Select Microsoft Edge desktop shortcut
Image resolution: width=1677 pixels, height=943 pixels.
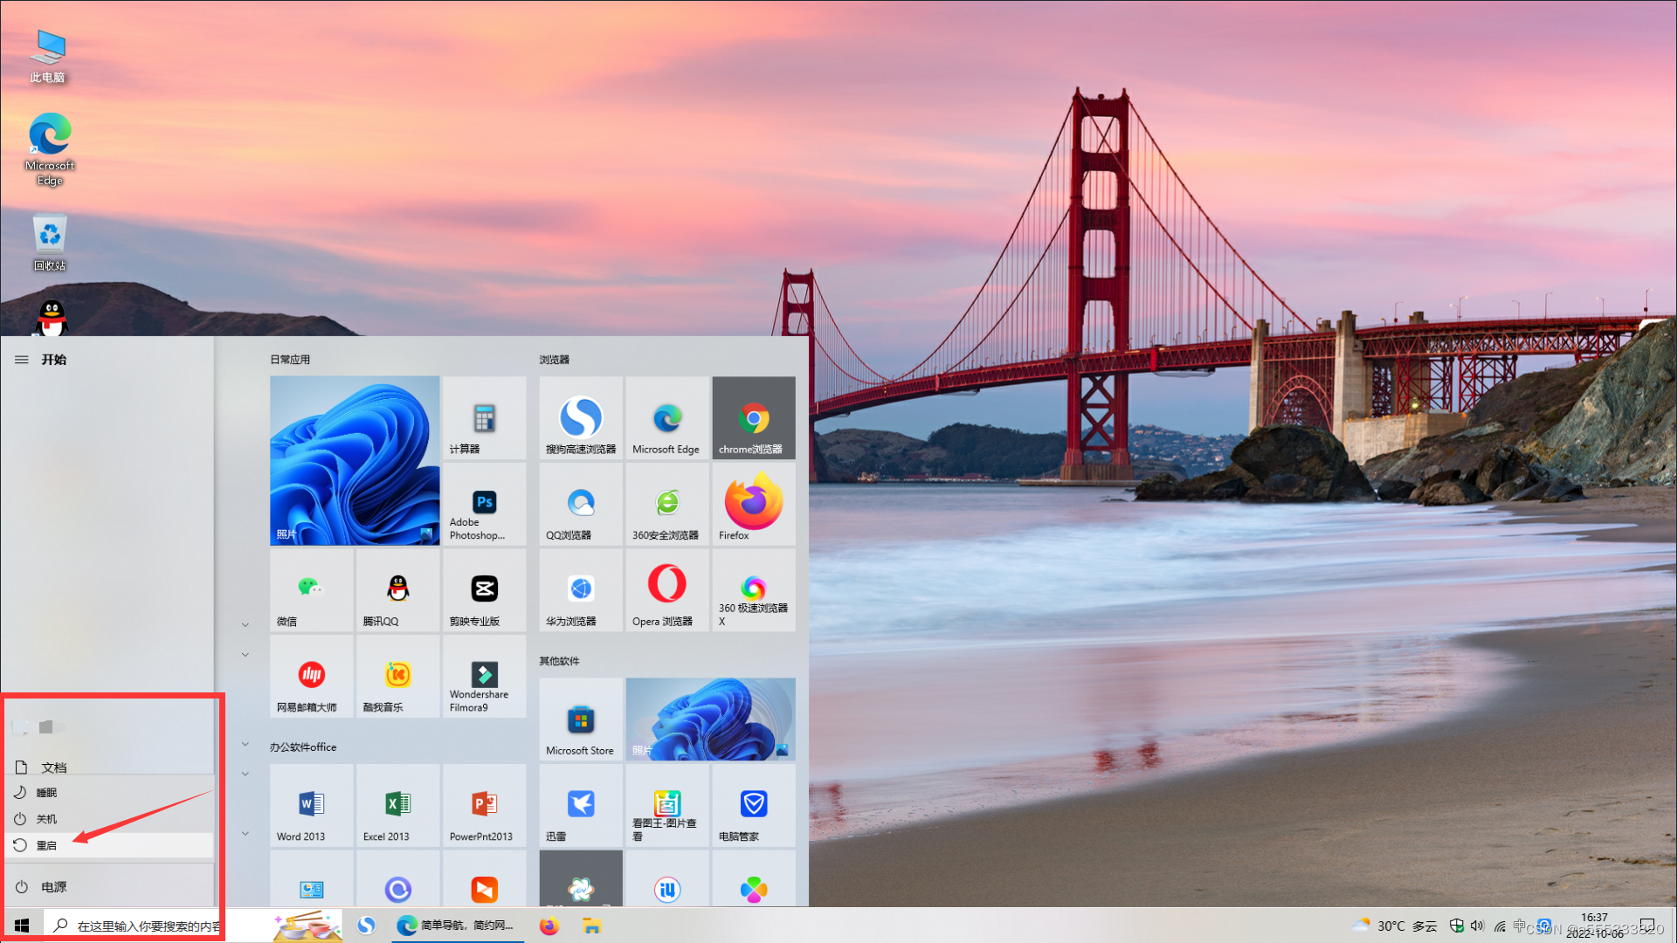[x=50, y=149]
